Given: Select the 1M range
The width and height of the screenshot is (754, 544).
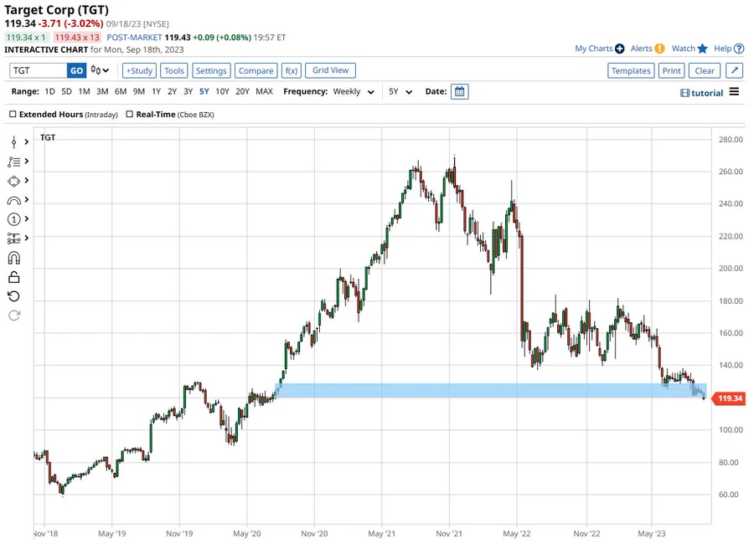Looking at the screenshot, I should pyautogui.click(x=84, y=91).
